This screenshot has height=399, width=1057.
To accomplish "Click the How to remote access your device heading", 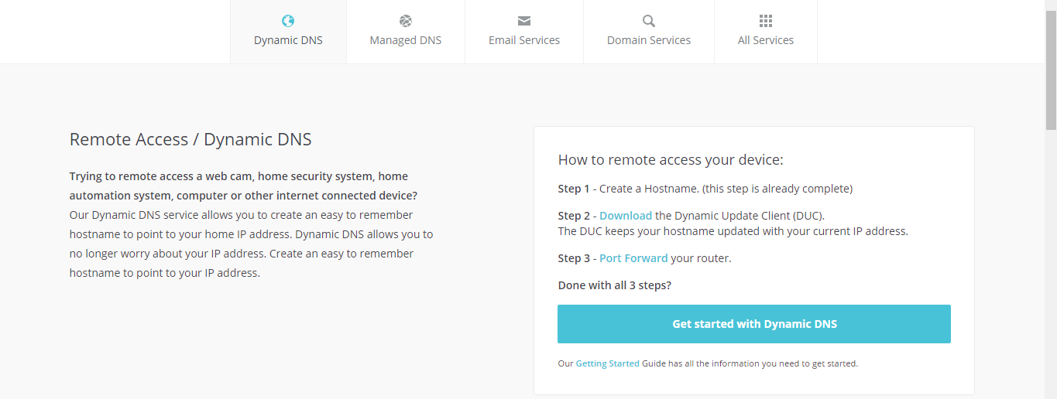I will click(x=671, y=160).
